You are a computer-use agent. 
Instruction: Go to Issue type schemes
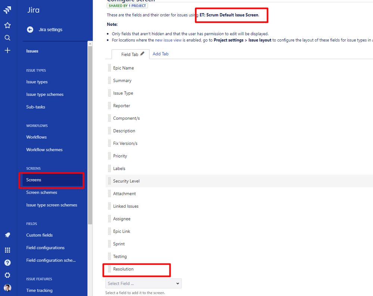45,94
